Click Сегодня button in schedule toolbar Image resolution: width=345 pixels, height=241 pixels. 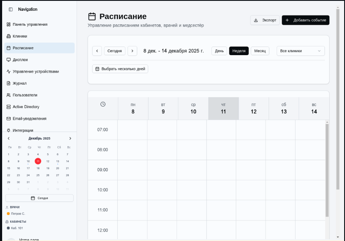tap(115, 51)
